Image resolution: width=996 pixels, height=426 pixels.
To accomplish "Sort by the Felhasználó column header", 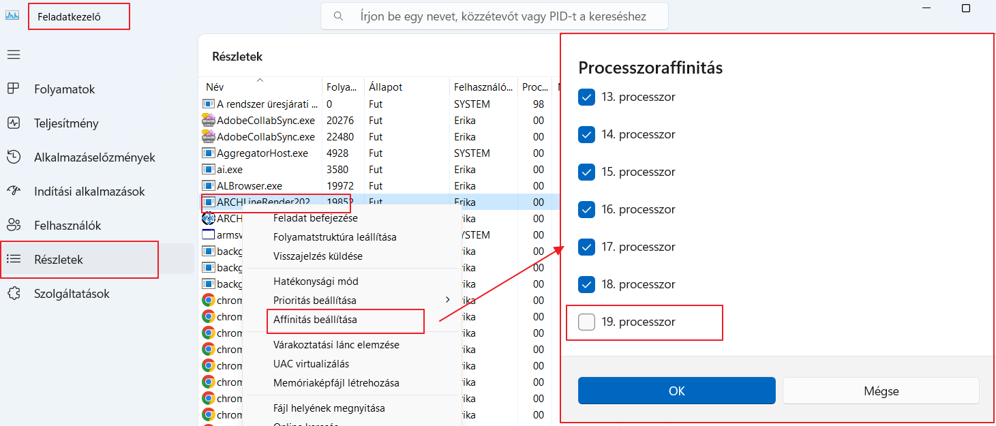I will 483,87.
